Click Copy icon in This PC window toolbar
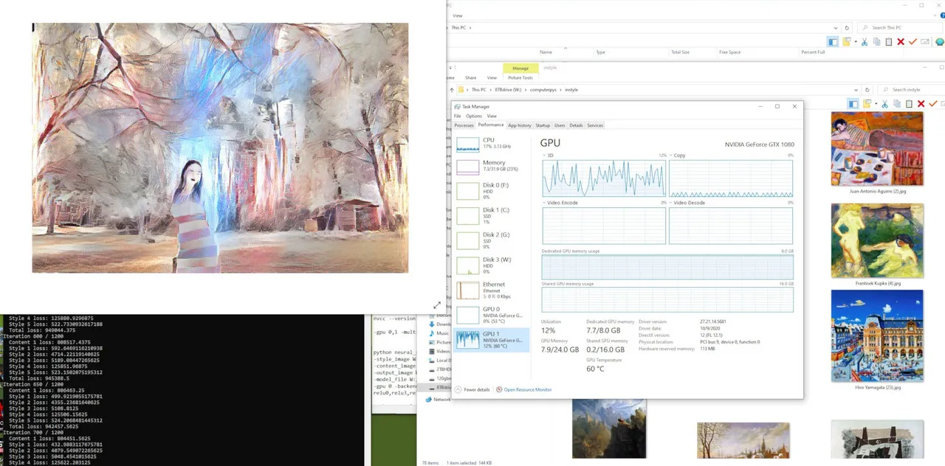 coord(876,42)
